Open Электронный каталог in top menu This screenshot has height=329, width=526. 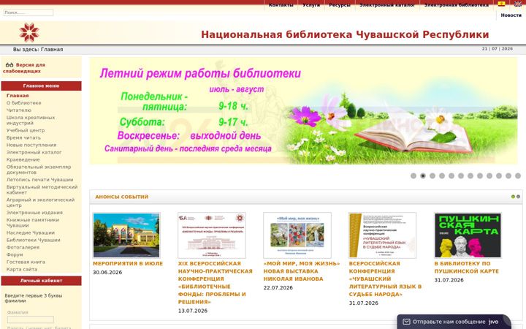pyautogui.click(x=387, y=5)
